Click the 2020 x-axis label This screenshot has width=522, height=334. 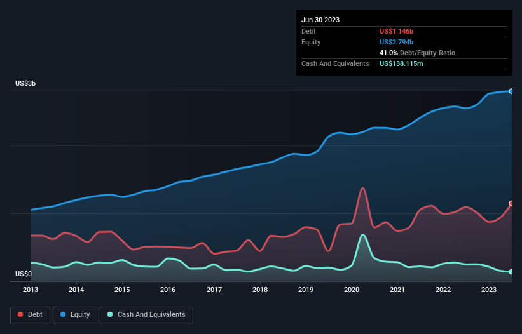(352, 290)
